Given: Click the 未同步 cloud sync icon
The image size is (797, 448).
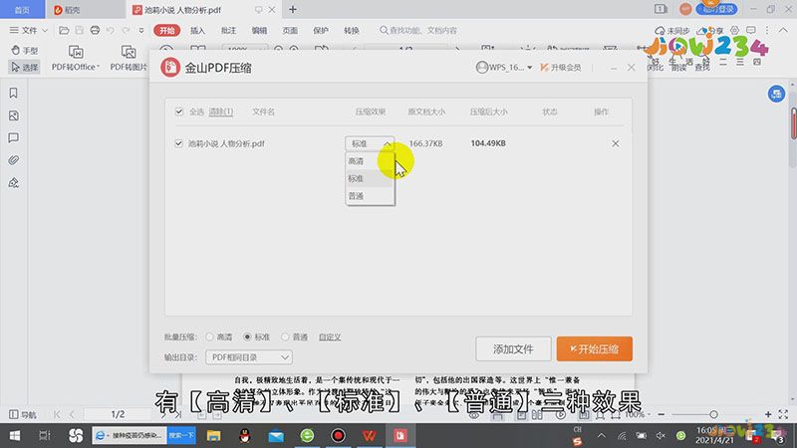Looking at the screenshot, I should [x=671, y=31].
